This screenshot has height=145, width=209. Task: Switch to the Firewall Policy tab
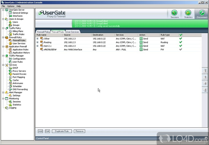point(43,32)
